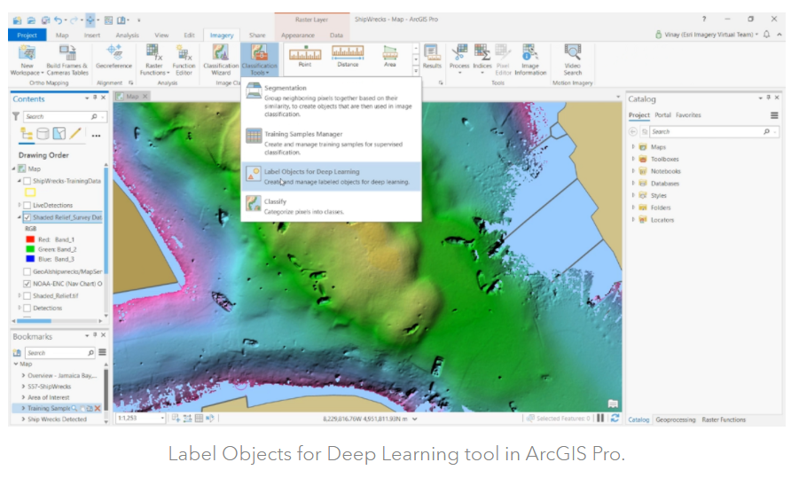Toggle Detections layer visibility
The height and width of the screenshot is (478, 799).
click(x=27, y=309)
